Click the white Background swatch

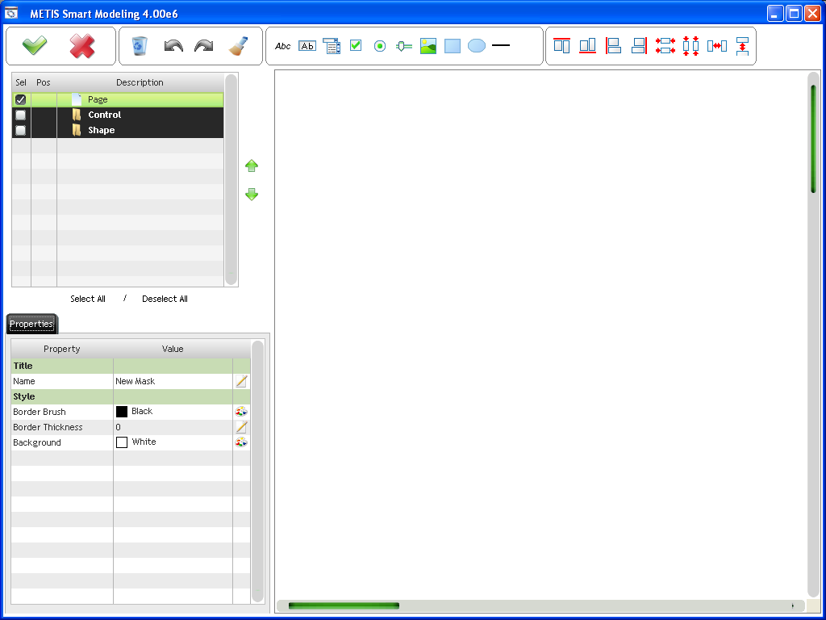click(122, 442)
